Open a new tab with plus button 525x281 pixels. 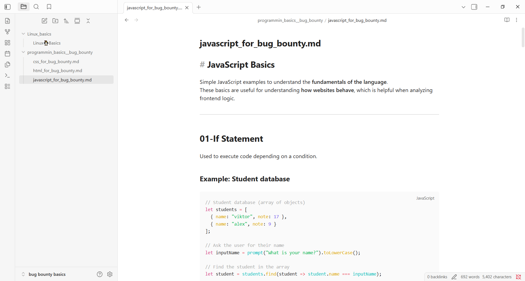pyautogui.click(x=199, y=7)
